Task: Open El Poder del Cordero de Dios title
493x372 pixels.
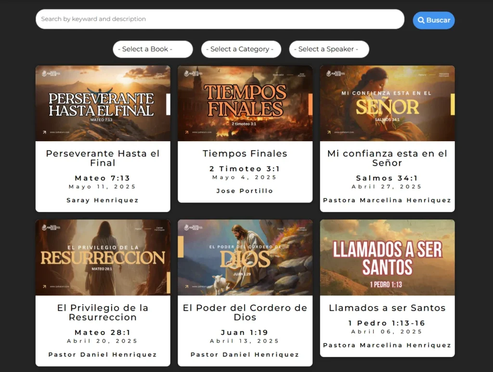Action: tap(245, 312)
